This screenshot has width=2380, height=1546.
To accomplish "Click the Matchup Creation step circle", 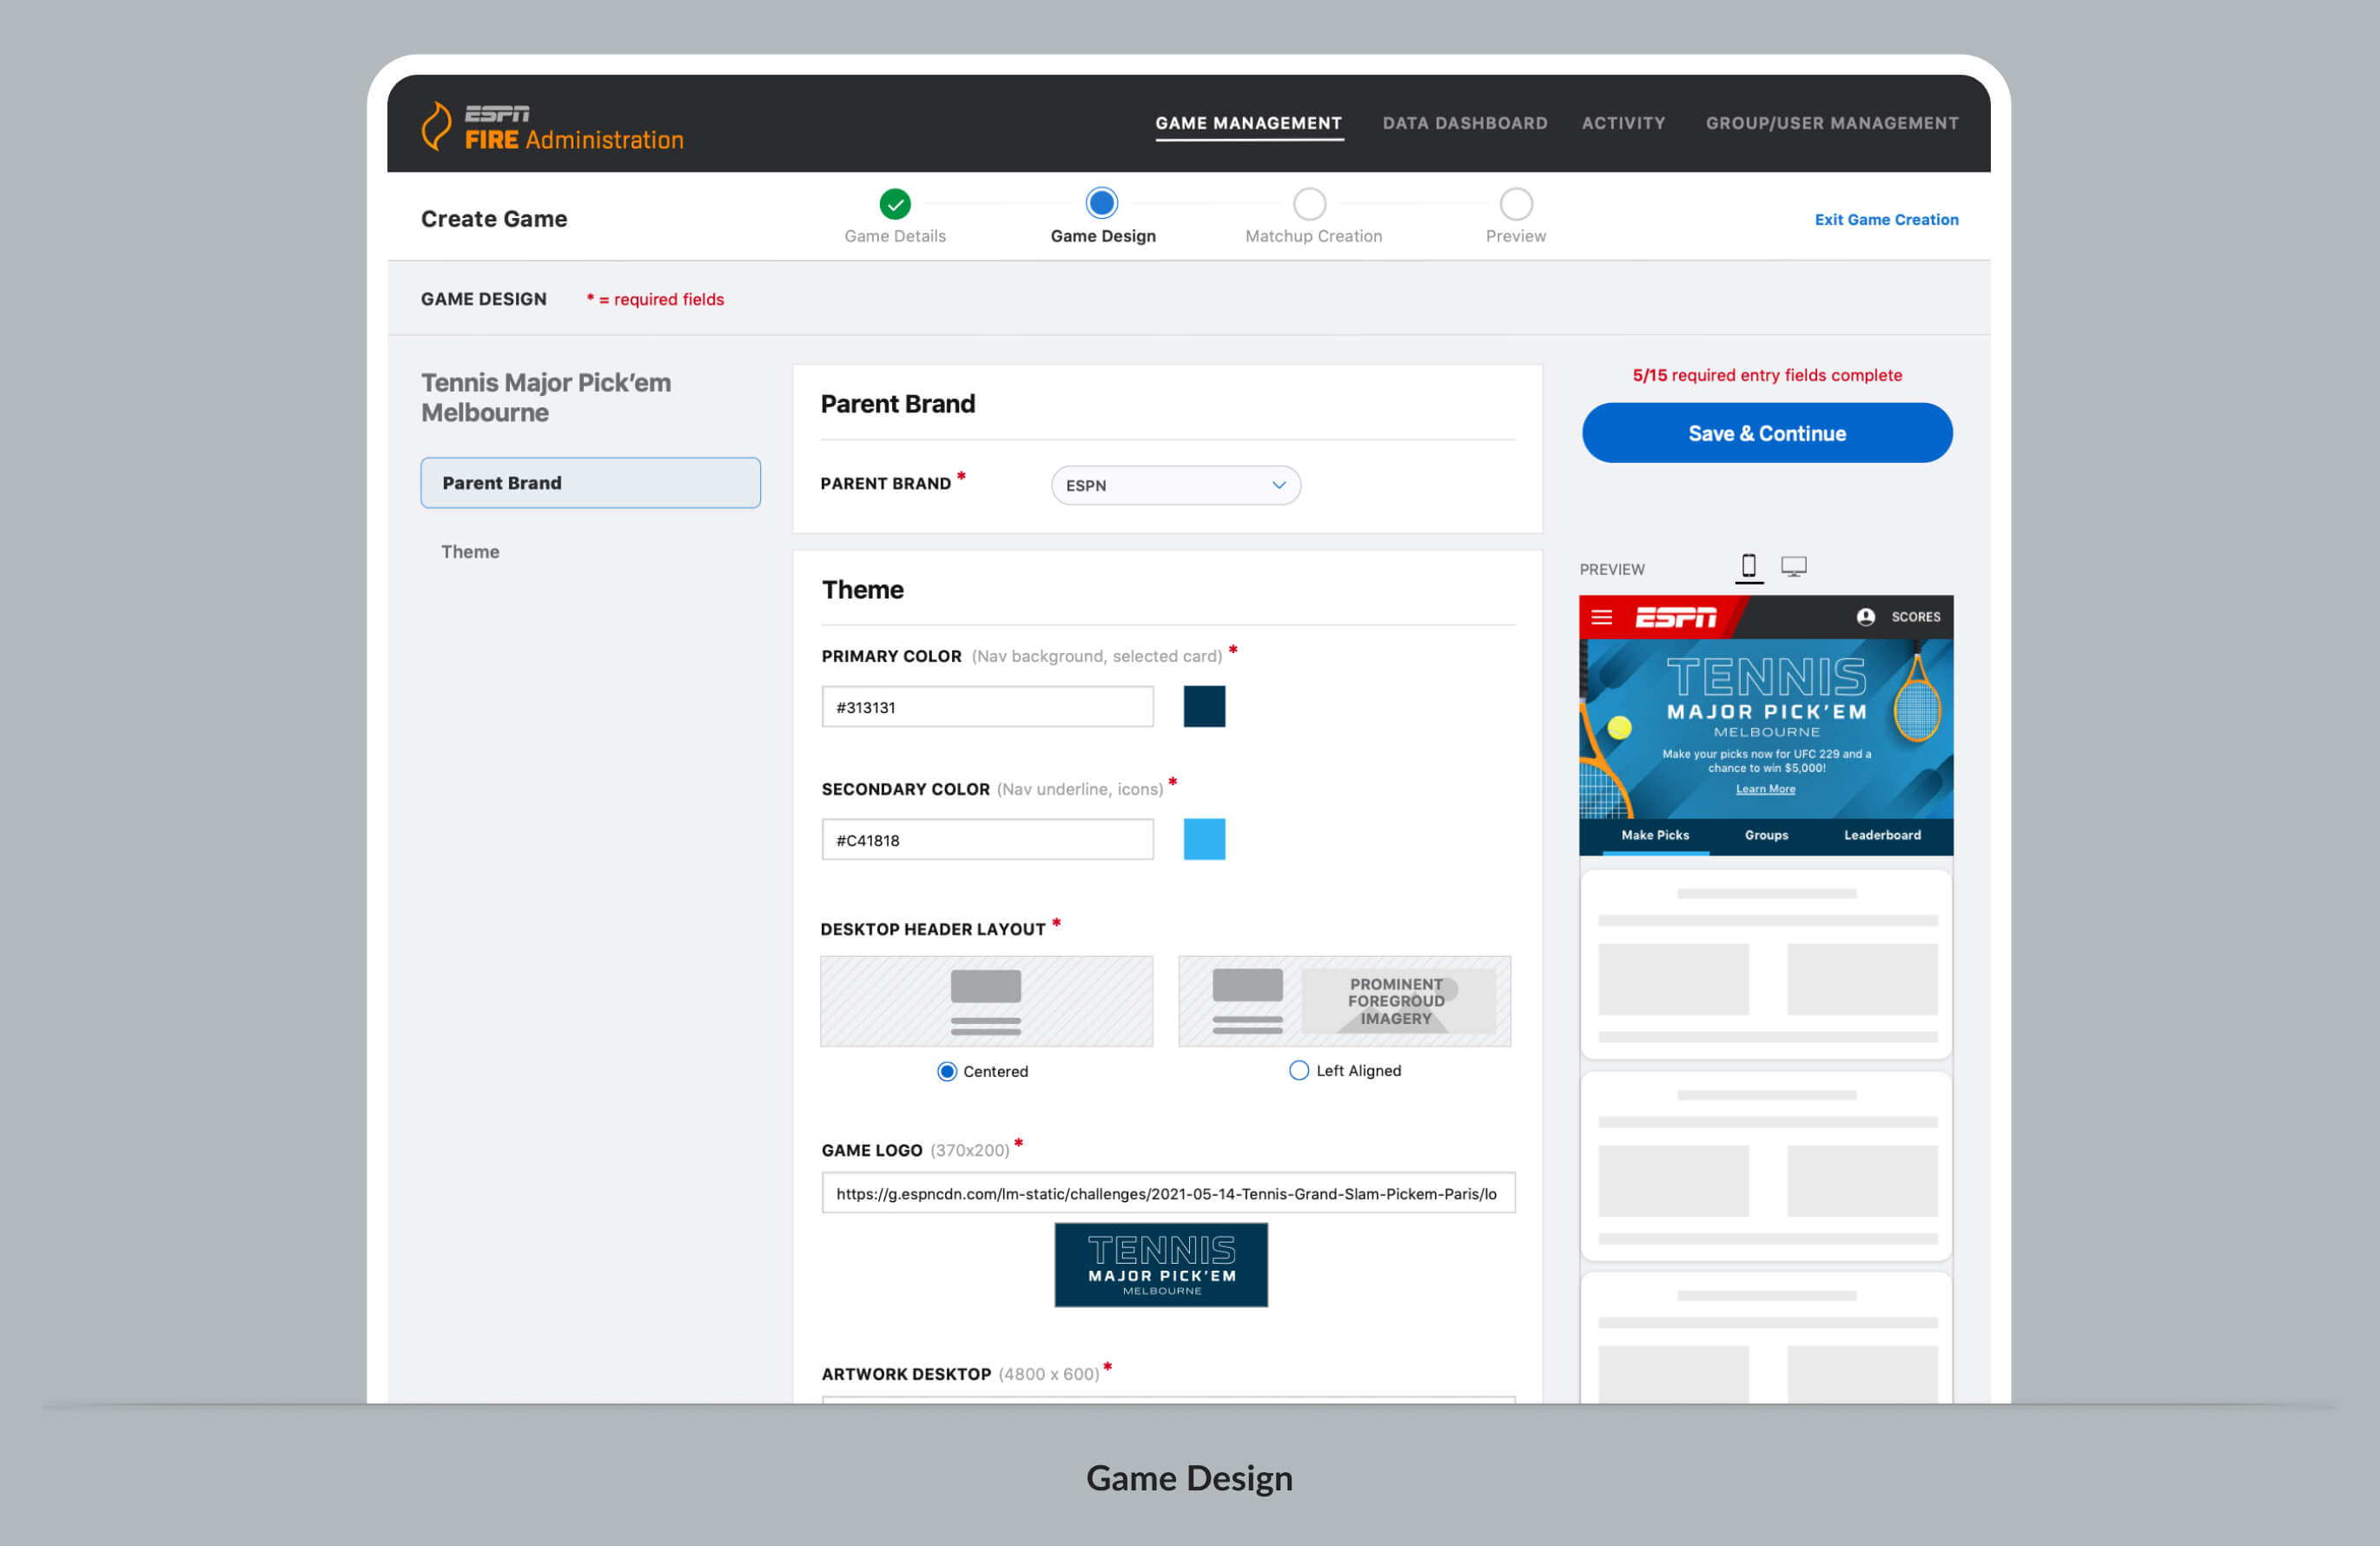I will 1309,204.
